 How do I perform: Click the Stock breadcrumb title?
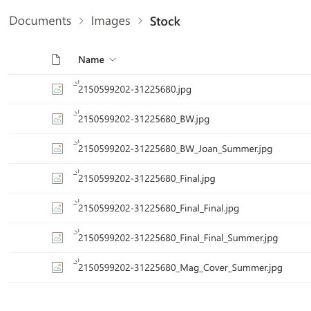coord(165,21)
